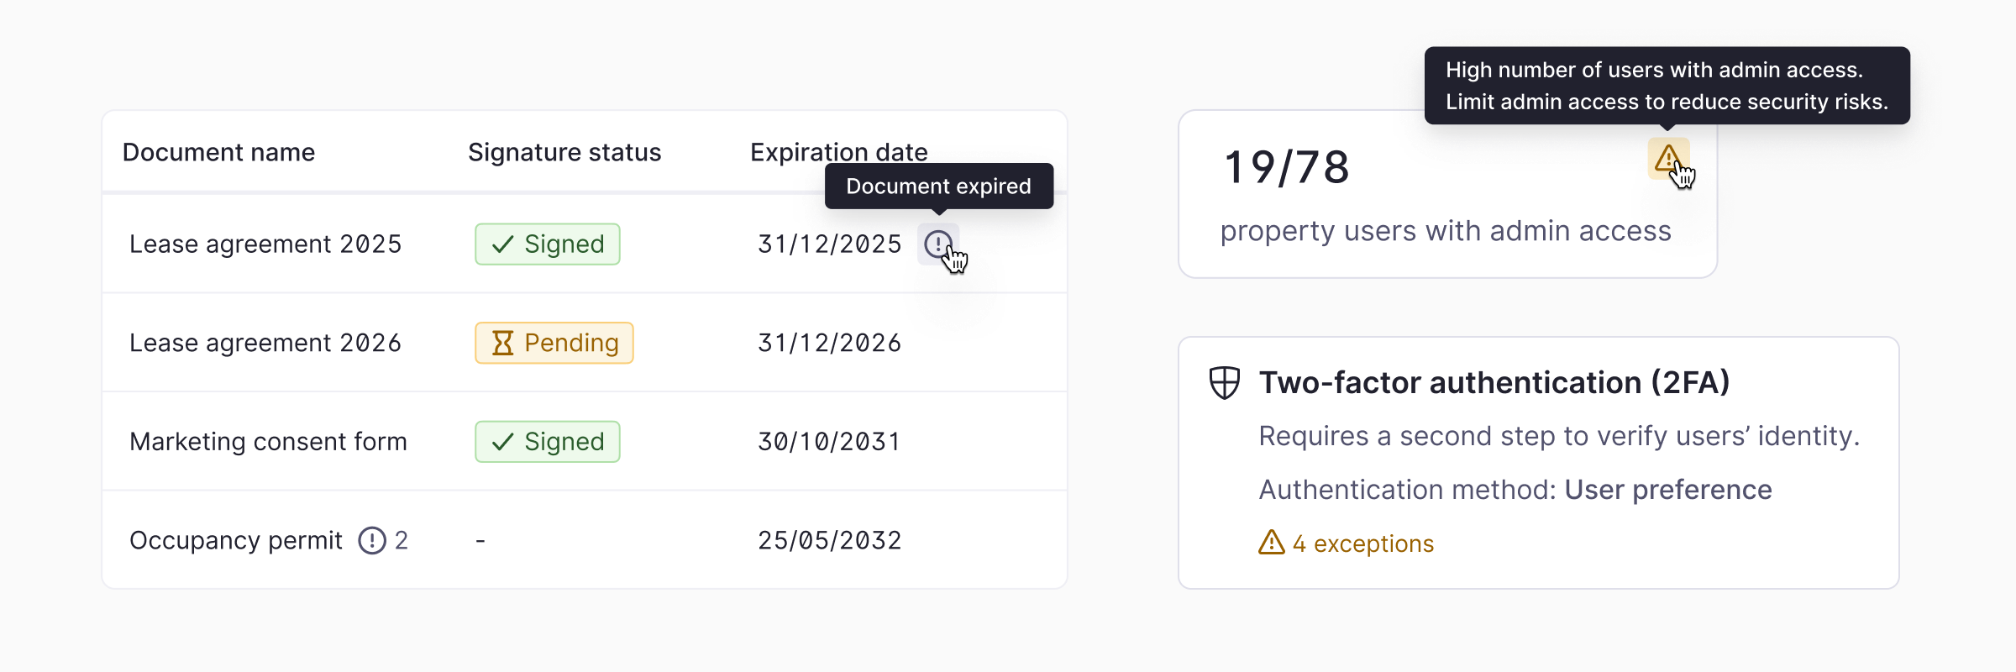Click the Occupancy permit alert icon
The height and width of the screenshot is (672, 2016).
pos(371,540)
